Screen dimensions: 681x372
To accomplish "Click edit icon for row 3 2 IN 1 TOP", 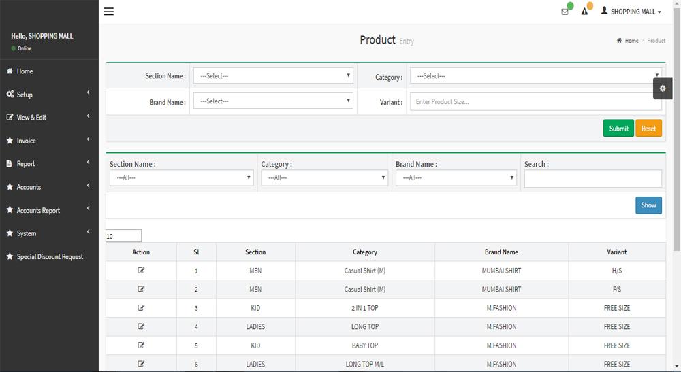I will click(141, 308).
